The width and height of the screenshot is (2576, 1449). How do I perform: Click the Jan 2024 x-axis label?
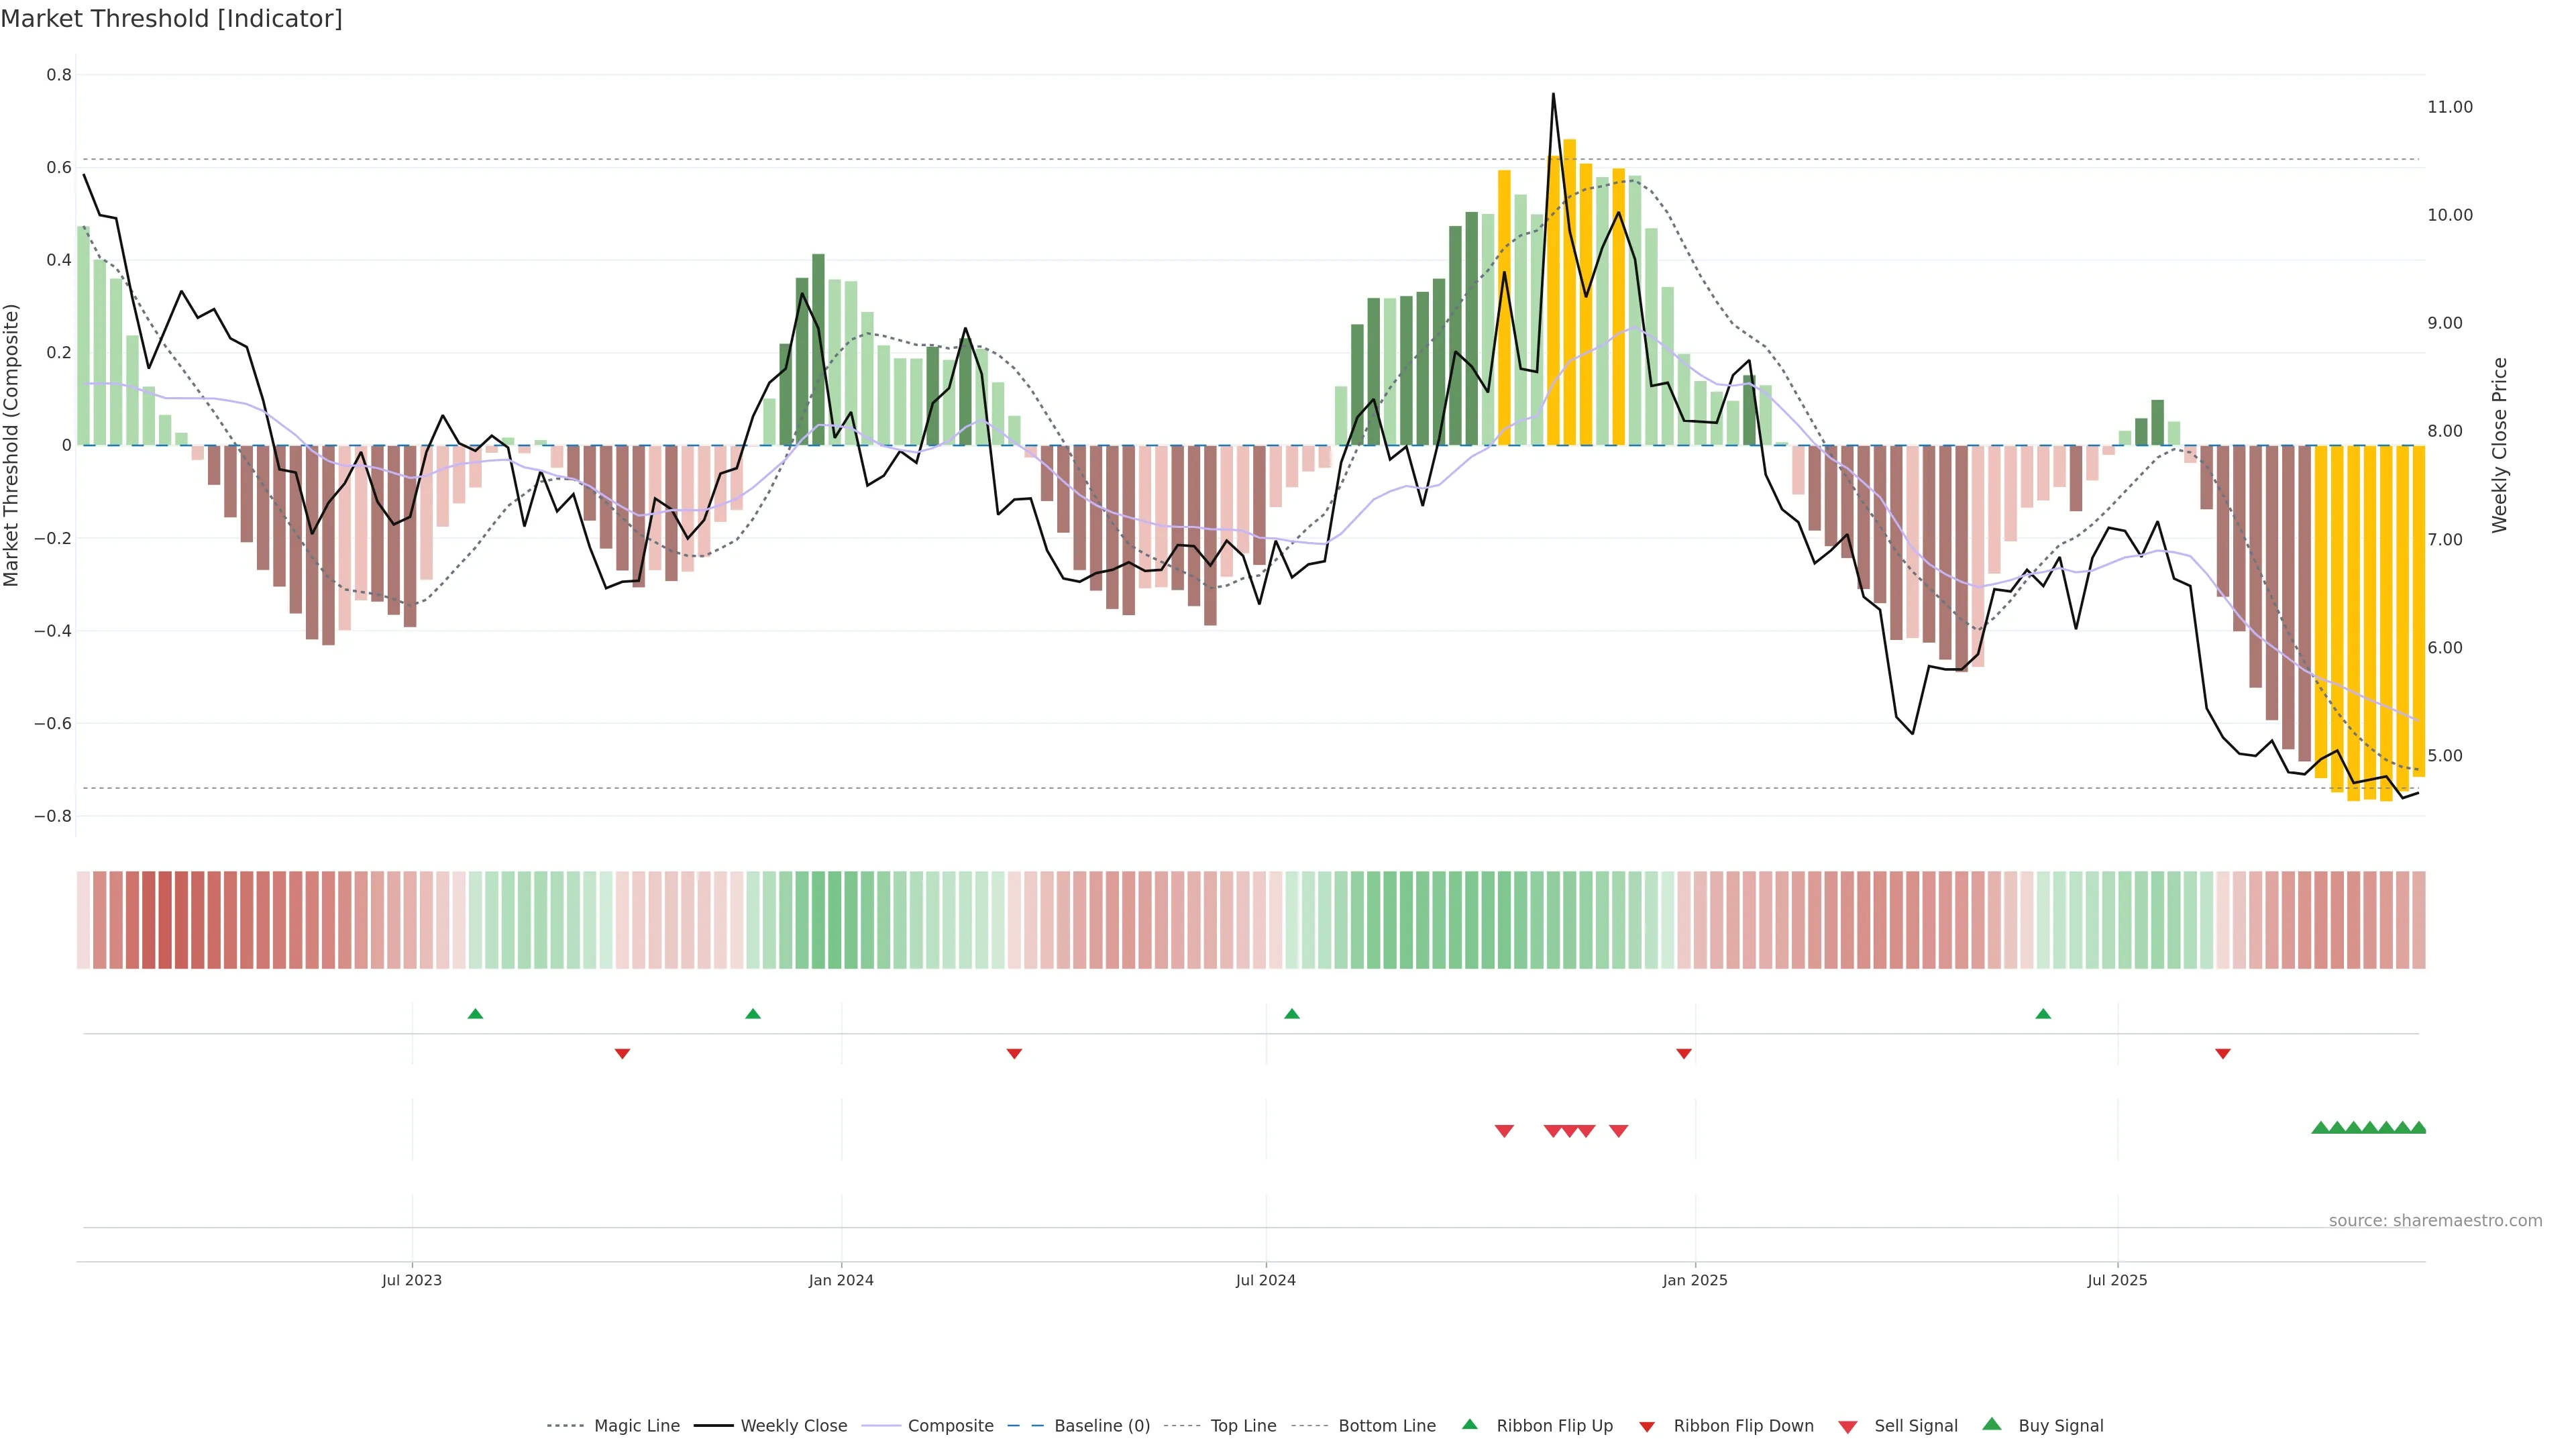(840, 1281)
